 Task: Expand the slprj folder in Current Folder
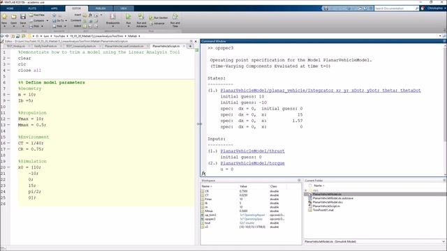[x=306, y=190]
